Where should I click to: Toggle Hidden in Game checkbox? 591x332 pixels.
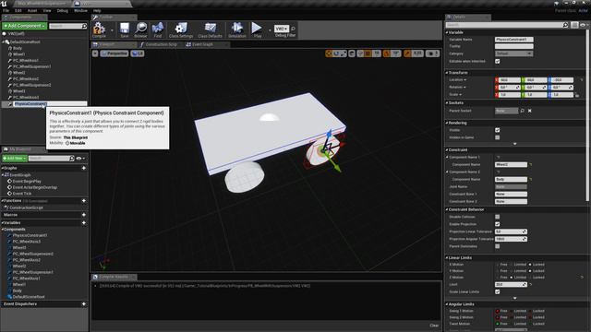(498, 137)
